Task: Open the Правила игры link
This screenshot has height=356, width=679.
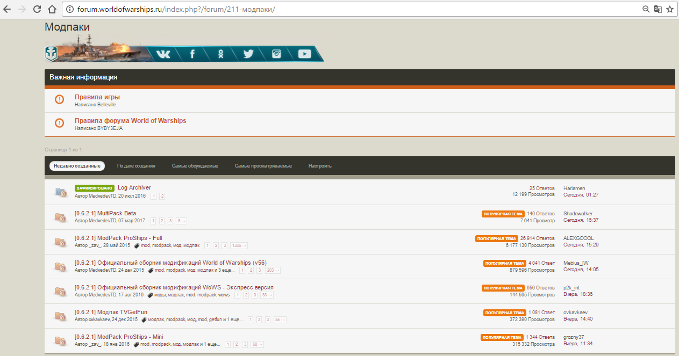Action: [x=97, y=97]
